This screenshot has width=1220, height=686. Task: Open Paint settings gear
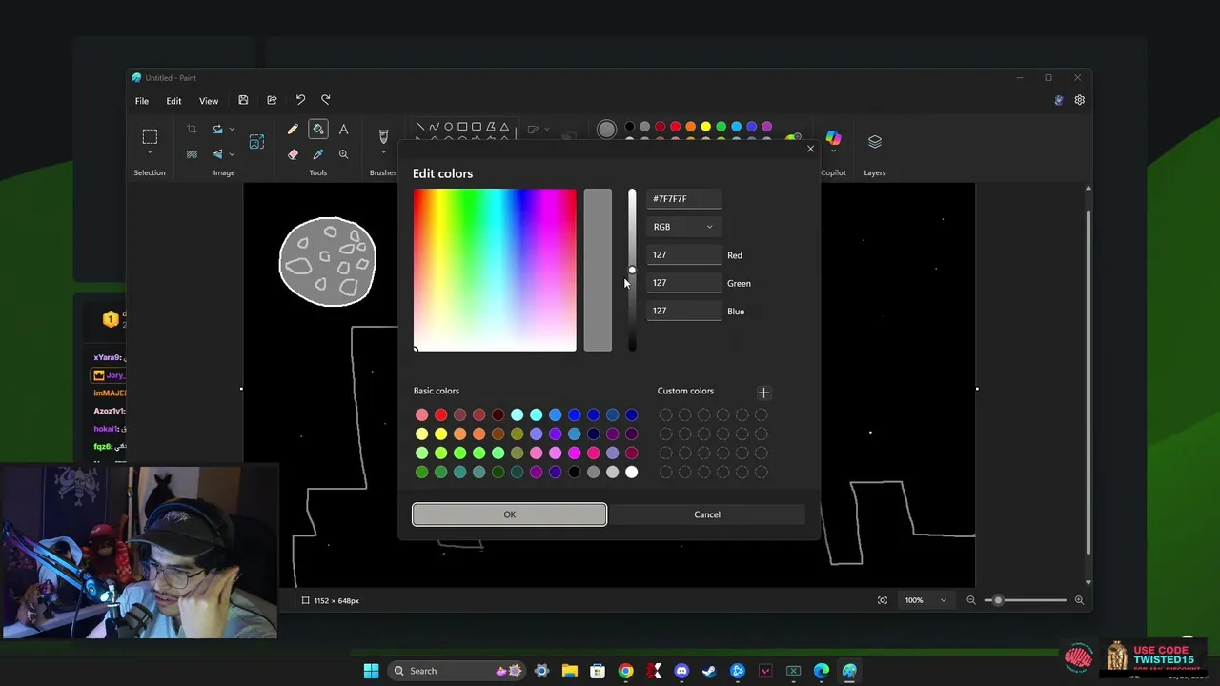point(1080,100)
